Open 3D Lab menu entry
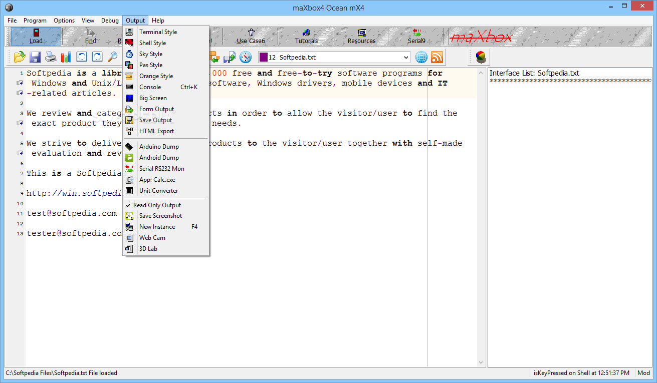The image size is (657, 383). 166,249
